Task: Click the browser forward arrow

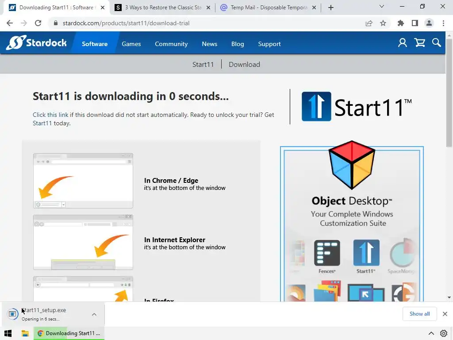Action: coord(24,23)
